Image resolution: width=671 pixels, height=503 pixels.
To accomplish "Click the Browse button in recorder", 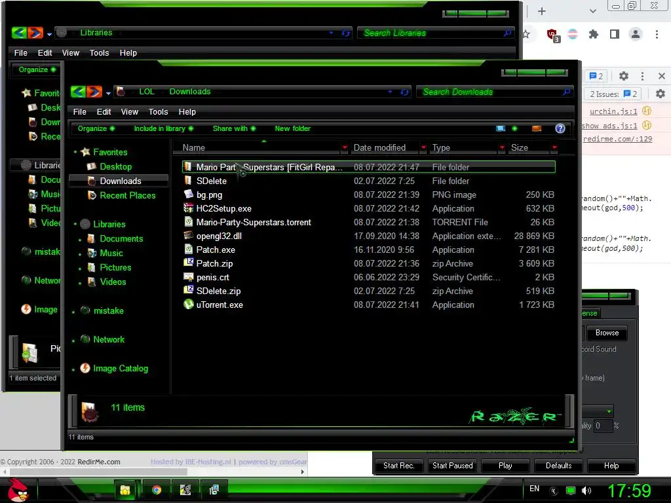I will (x=607, y=333).
